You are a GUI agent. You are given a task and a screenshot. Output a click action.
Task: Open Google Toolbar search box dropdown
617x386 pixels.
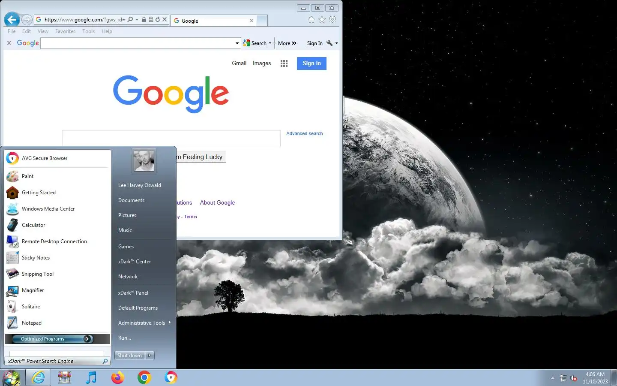[x=237, y=43]
